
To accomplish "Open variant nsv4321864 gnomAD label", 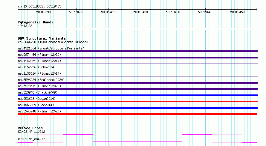I will [51, 48].
